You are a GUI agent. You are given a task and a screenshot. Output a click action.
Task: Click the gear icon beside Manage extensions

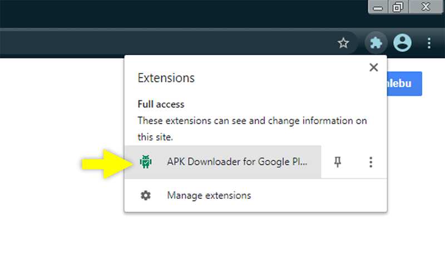(146, 195)
